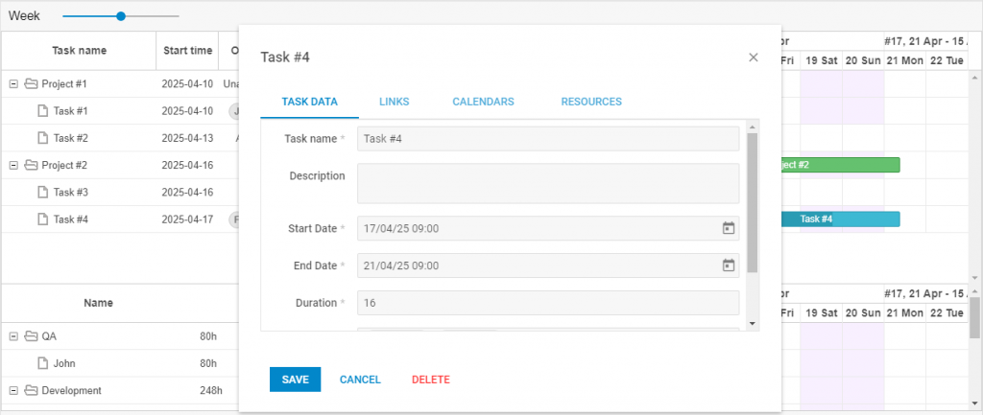Switch to the Task Data tab
983x415 pixels.
click(310, 102)
